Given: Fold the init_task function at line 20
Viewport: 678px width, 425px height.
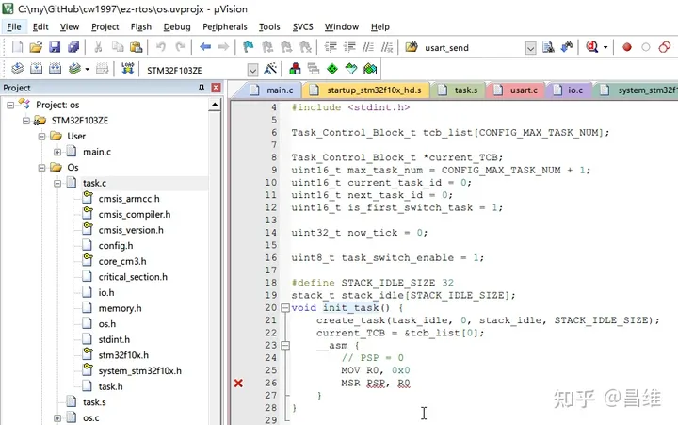Looking at the screenshot, I should [x=285, y=308].
